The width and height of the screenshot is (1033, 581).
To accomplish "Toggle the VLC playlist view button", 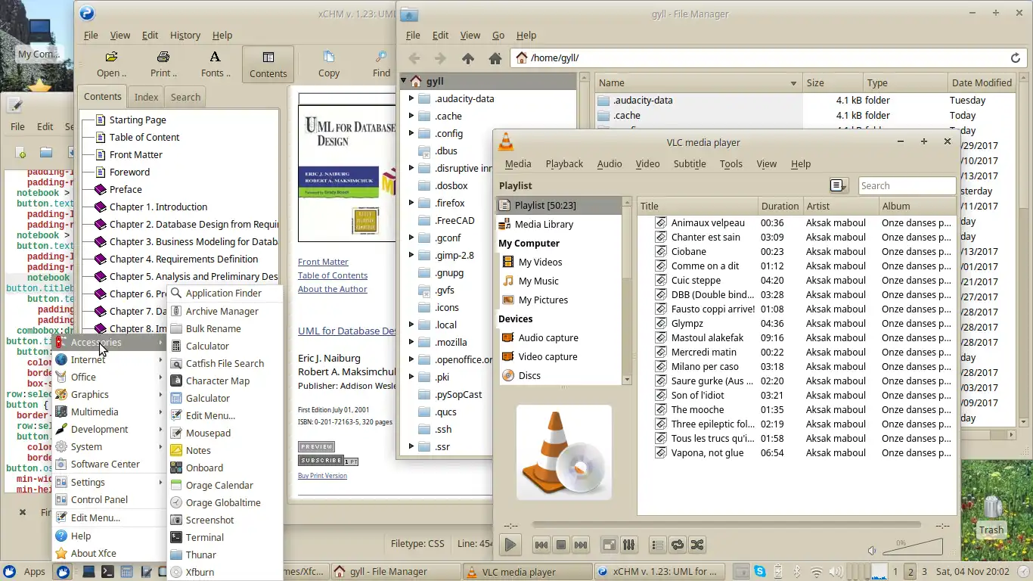I will 657,545.
